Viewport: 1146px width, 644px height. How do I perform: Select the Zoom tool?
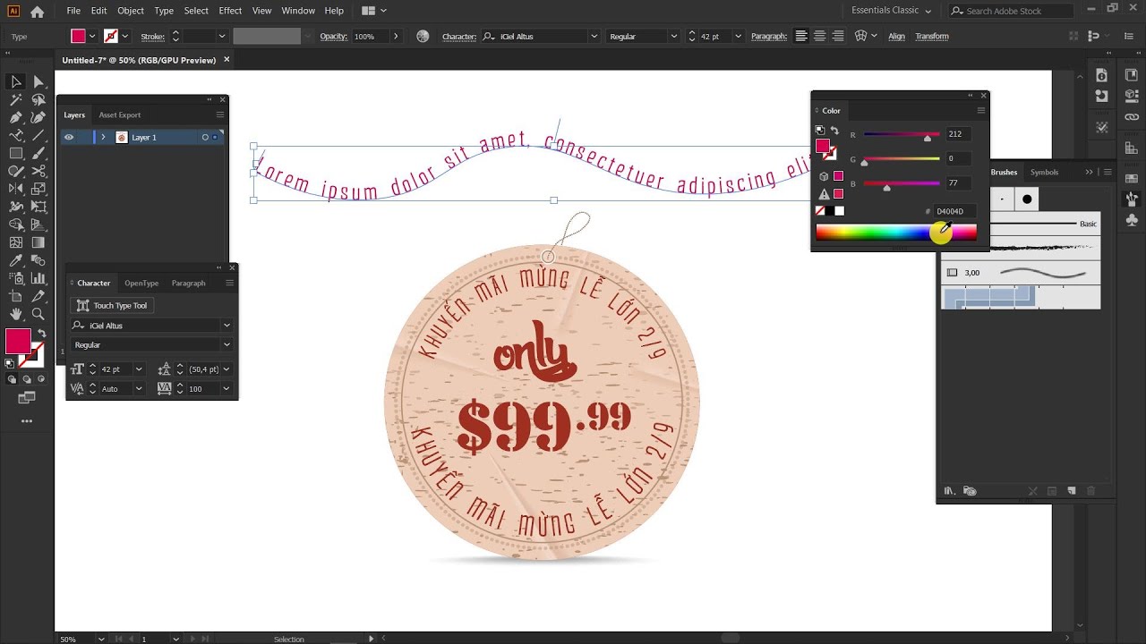38,314
